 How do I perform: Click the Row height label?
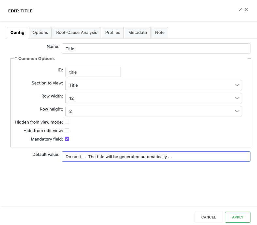coord(51,109)
